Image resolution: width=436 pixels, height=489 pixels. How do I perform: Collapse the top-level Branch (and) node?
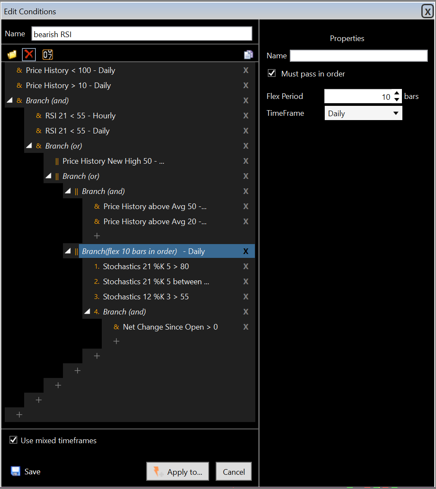coord(10,100)
